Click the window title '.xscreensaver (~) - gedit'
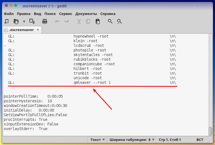This screenshot has width=215, height=145. pyautogui.click(x=44, y=6)
